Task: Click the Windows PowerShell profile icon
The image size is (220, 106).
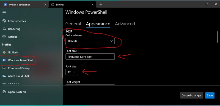Action: pyautogui.click(x=4, y=60)
